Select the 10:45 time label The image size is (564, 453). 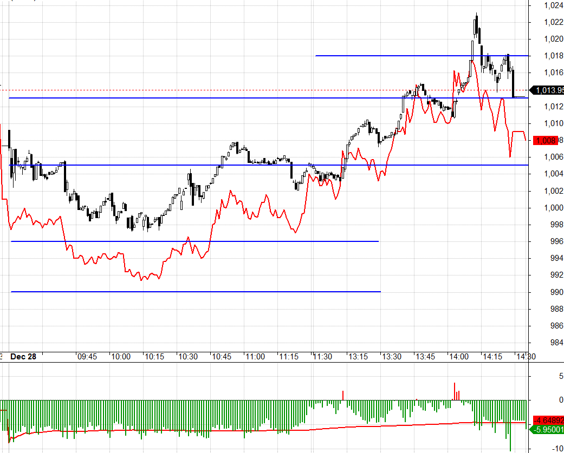click(x=222, y=357)
